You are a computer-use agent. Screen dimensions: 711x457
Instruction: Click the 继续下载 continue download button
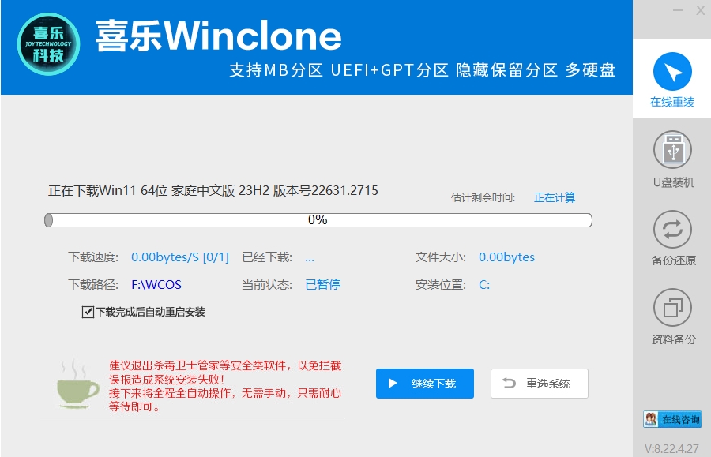tap(425, 384)
